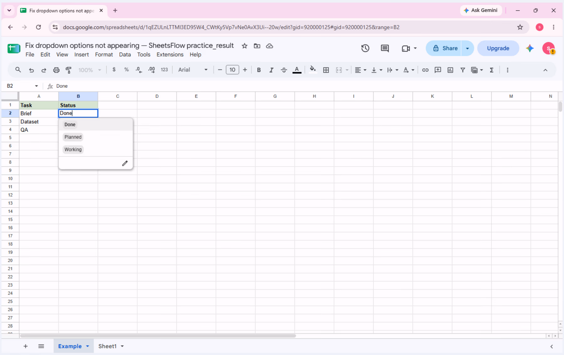Open the Functions sigma icon
This screenshot has height=355, width=564.
coord(492,70)
